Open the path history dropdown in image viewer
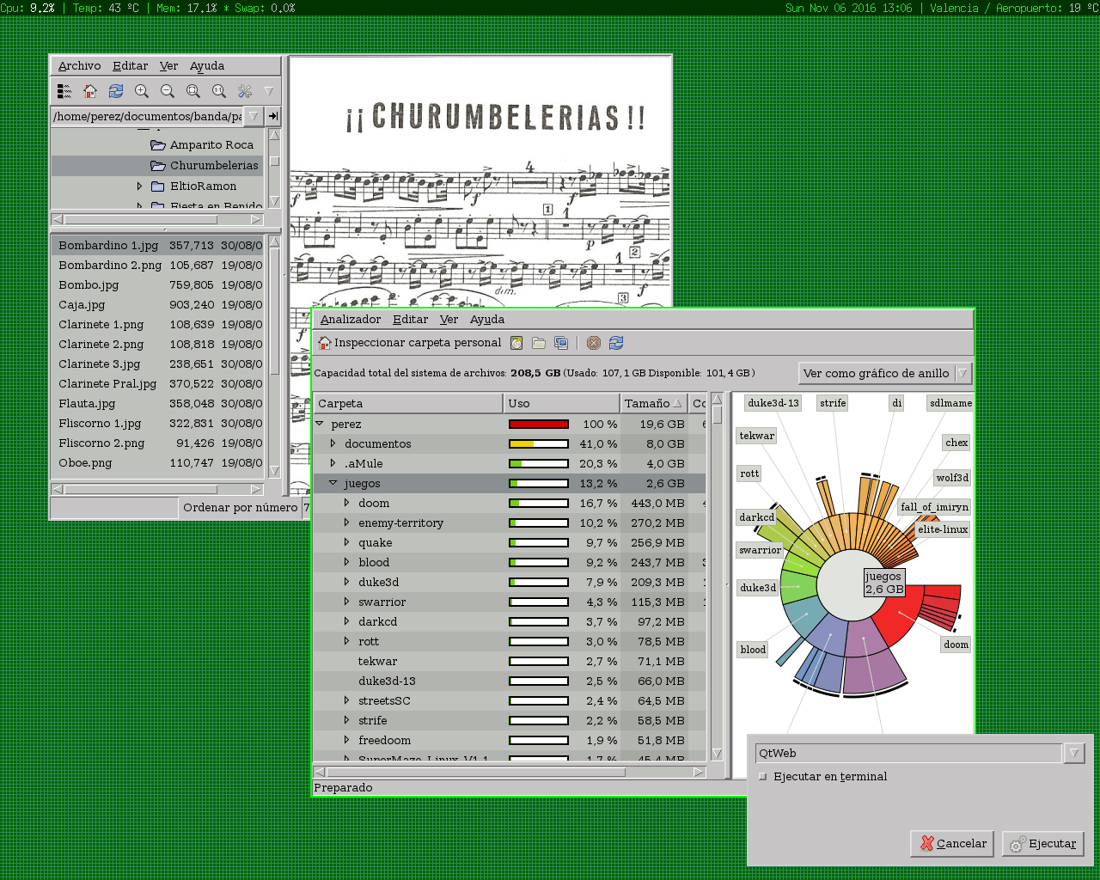This screenshot has height=880, width=1100. pos(254,116)
